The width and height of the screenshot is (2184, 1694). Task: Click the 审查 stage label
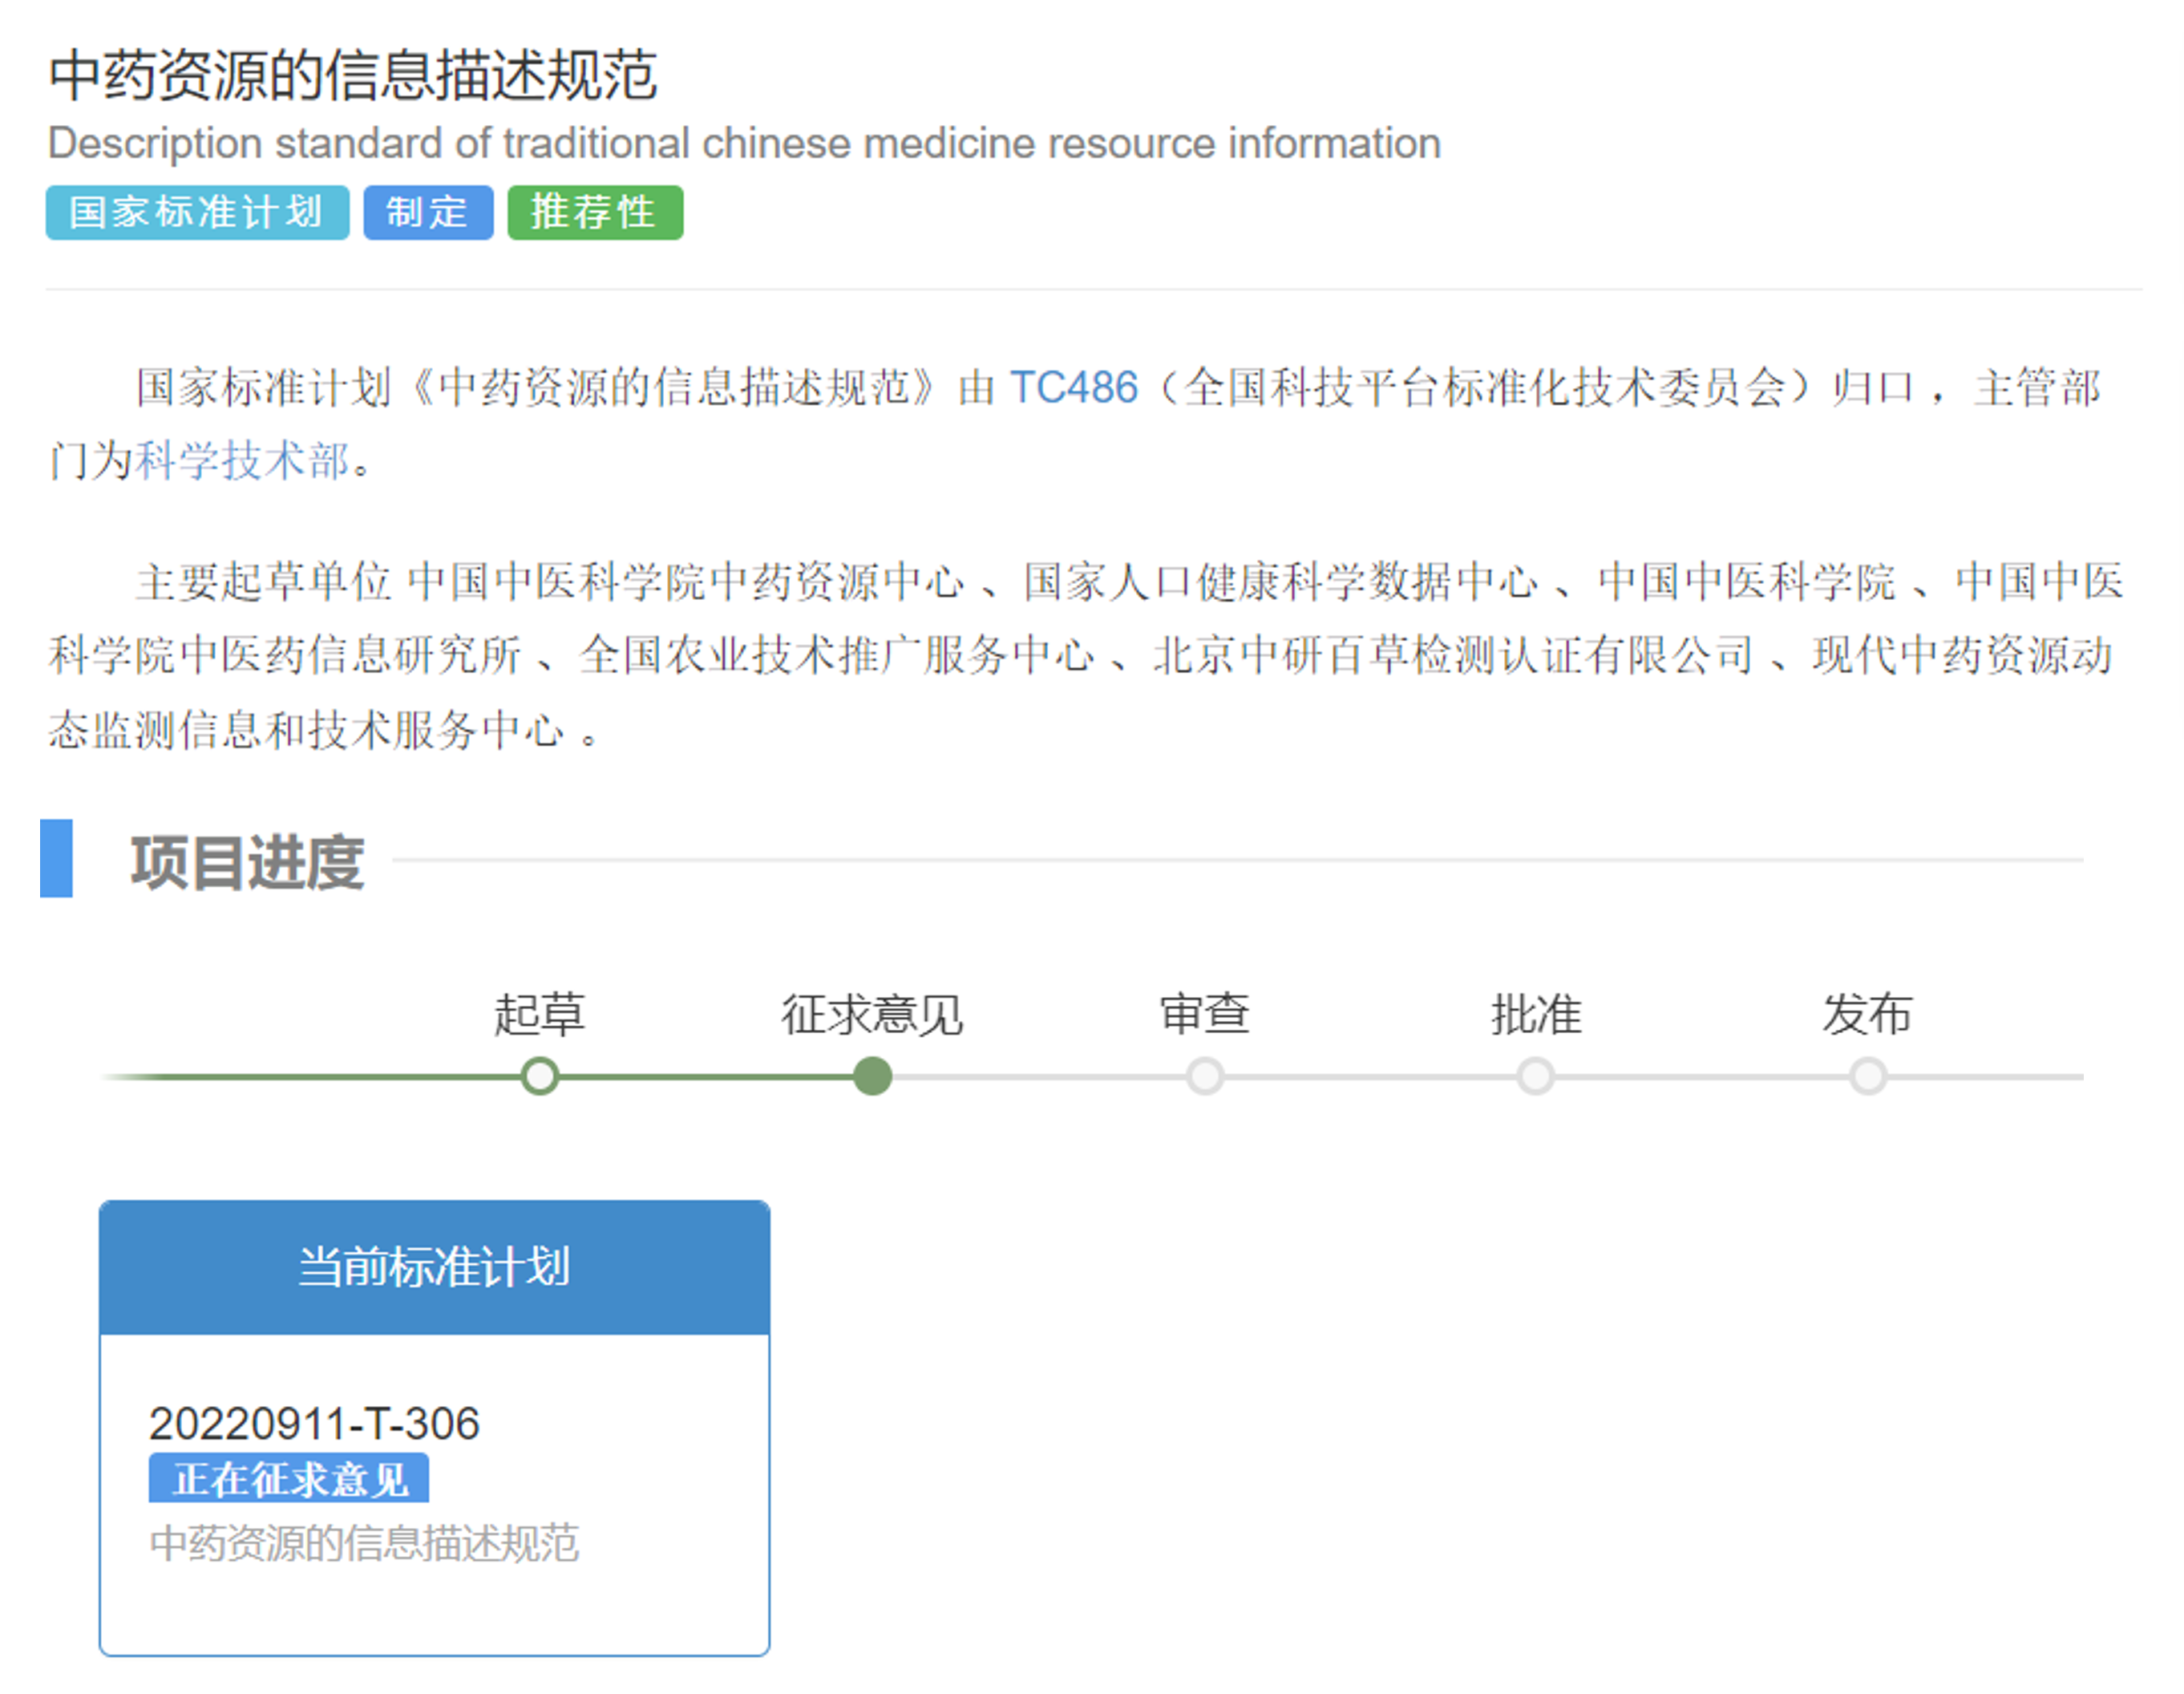(1204, 1014)
